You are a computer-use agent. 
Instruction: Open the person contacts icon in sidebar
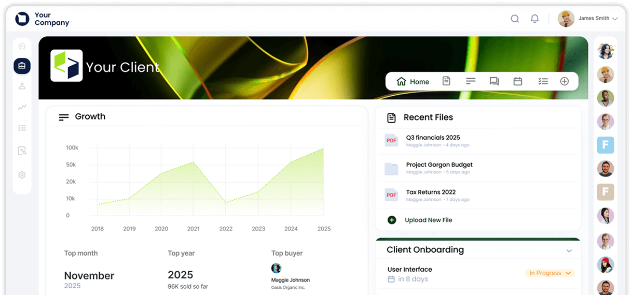[x=22, y=86]
